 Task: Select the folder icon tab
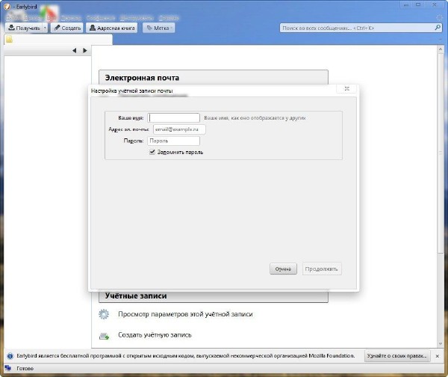click(10, 40)
